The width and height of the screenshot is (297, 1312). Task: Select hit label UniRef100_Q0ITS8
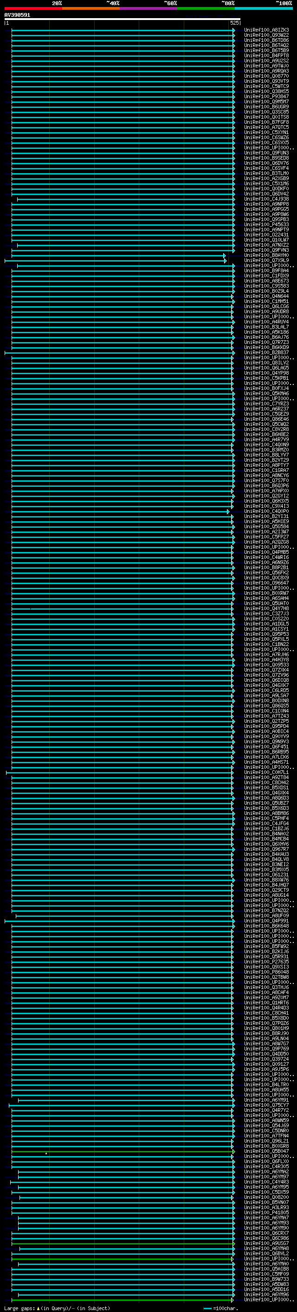point(266,117)
